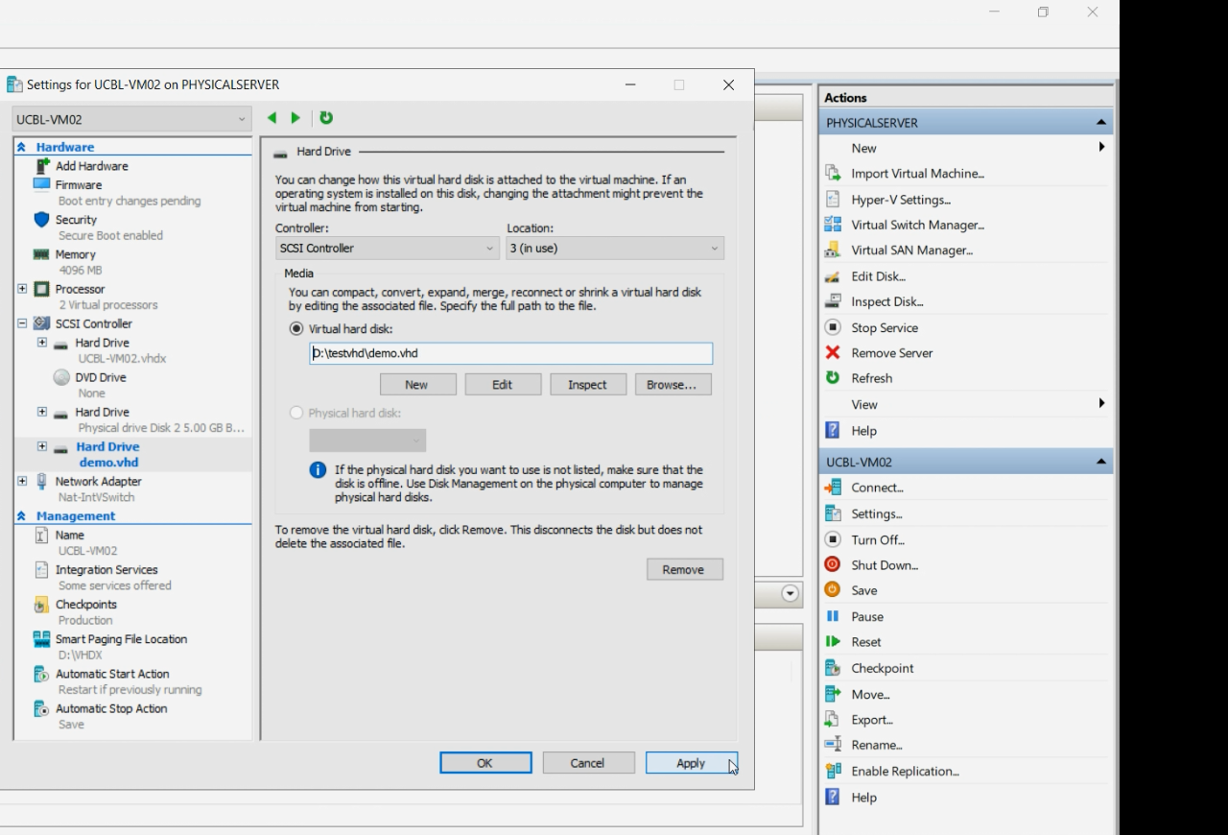The height and width of the screenshot is (835, 1228).
Task: Click the Apply button
Action: pyautogui.click(x=692, y=763)
